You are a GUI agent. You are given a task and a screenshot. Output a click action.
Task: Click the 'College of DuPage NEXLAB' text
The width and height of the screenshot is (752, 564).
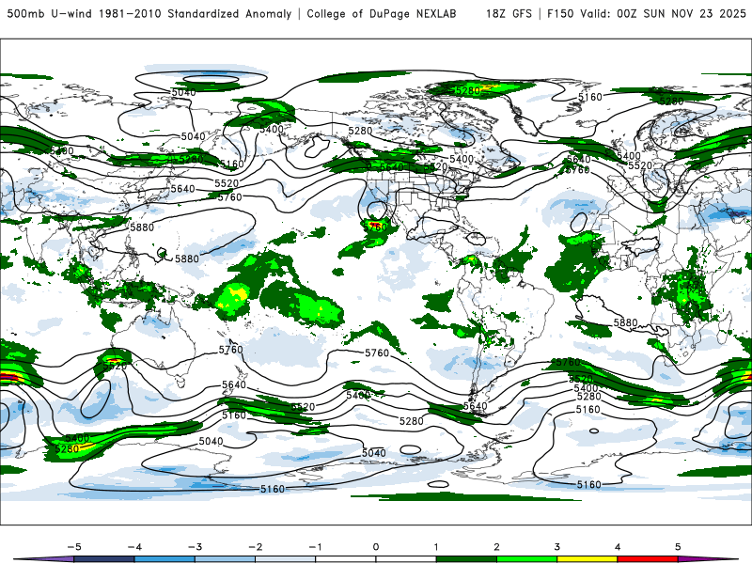point(382,13)
